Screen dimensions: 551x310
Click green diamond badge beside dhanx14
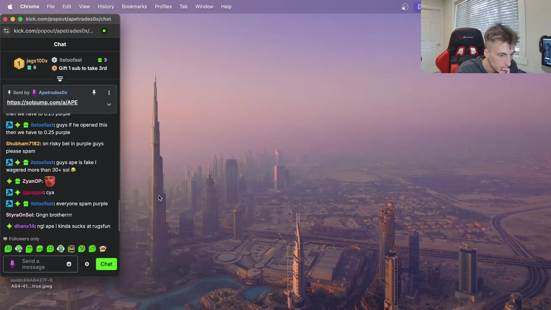[9, 226]
